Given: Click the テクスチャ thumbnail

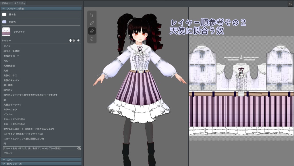Looking at the screenshot, I should point(6,31).
